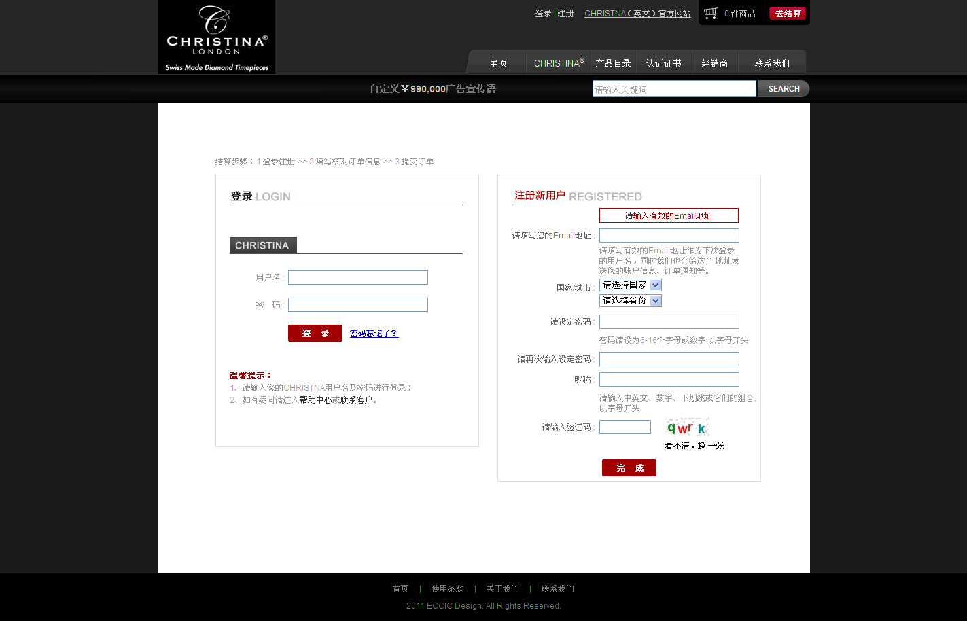
Task: Open the 认证证书 certificates menu
Action: tap(663, 63)
